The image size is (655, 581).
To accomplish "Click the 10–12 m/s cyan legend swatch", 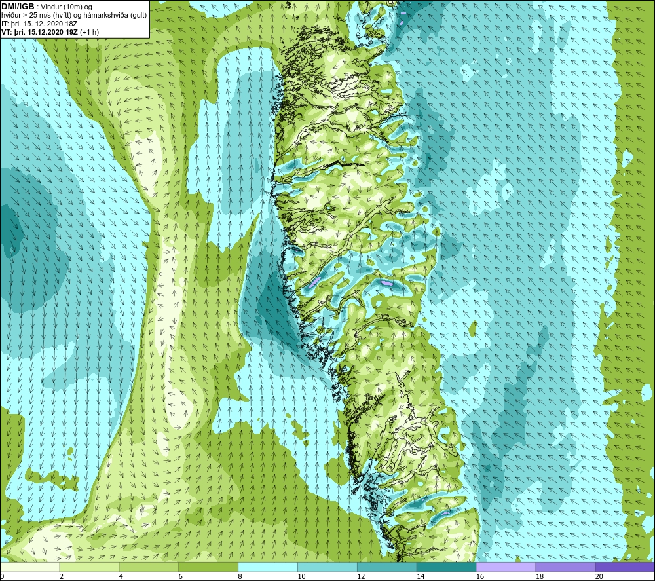I will pos(327,567).
